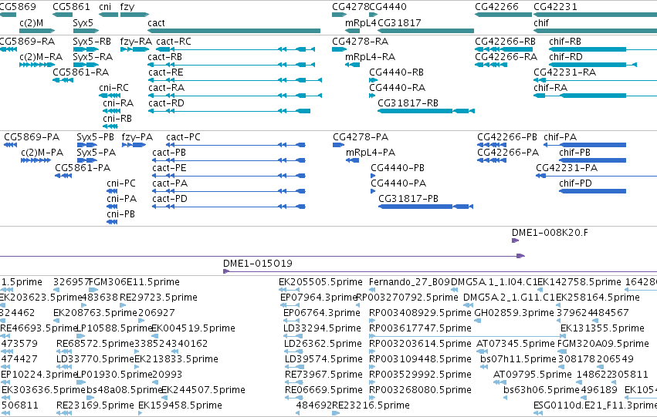Screen dimensions: 657x417
Task: Select the fzy-PA protein label
Action: [137, 137]
